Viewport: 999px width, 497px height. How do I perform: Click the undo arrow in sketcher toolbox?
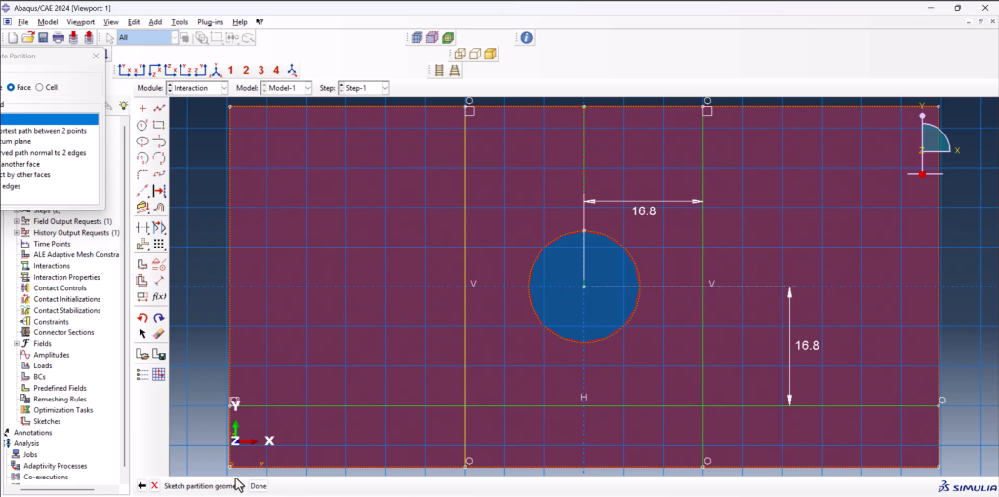(142, 318)
